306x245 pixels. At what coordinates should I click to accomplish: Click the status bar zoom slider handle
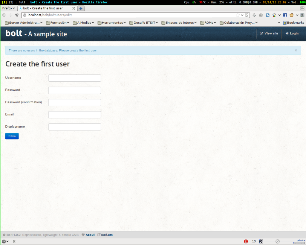(278, 241)
